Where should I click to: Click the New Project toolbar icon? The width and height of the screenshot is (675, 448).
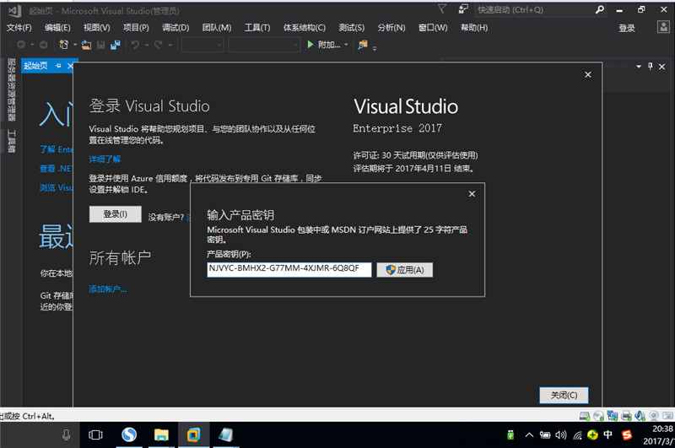coord(64,45)
